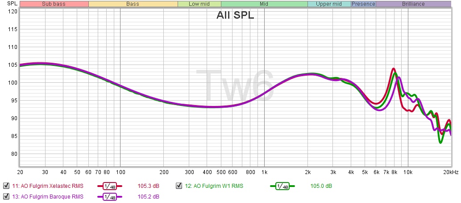Click the Upper mid band label
Screen dimensions: 461x203
coord(329,4)
